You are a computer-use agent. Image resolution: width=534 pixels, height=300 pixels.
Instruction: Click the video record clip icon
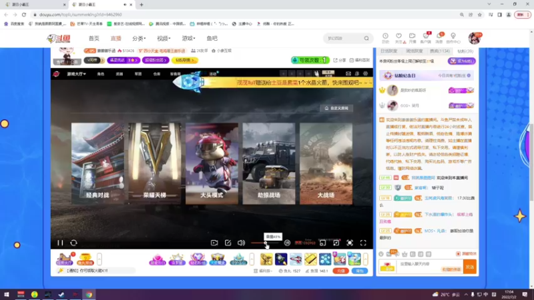tap(214, 243)
